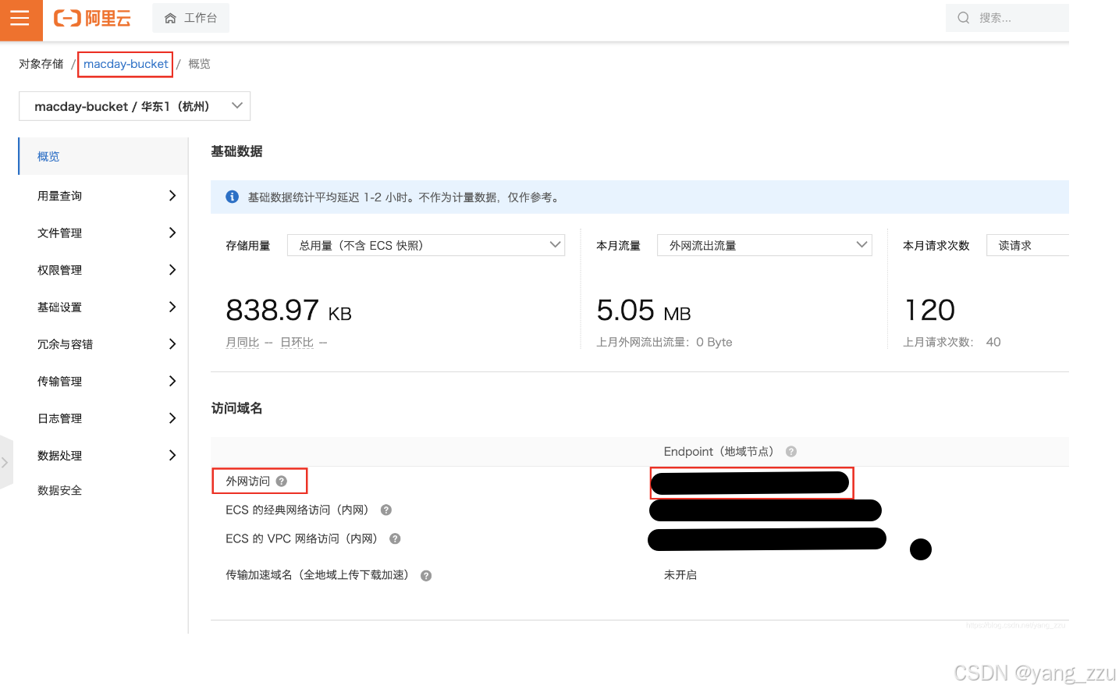1119x693 pixels.
Task: Open the bucket region selector dropdown
Action: pos(133,106)
